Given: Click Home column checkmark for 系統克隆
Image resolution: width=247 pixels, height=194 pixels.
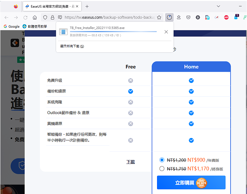Looking at the screenshot, I should (191, 102).
